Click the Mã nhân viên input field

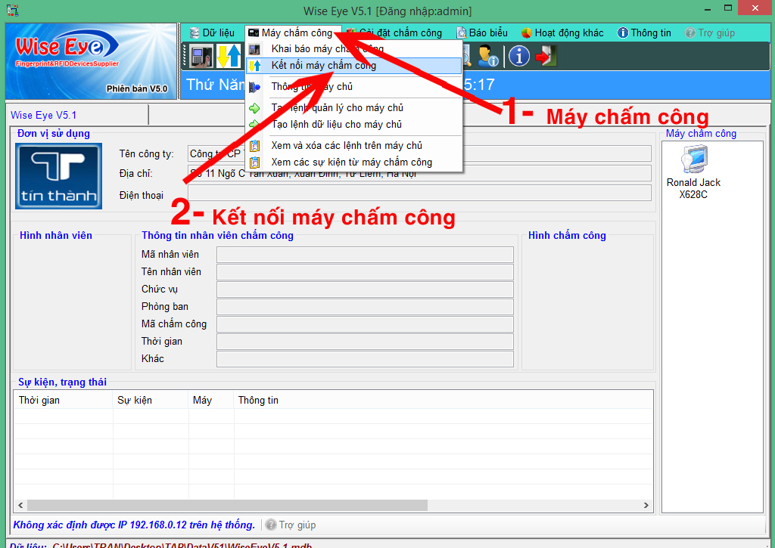(365, 255)
